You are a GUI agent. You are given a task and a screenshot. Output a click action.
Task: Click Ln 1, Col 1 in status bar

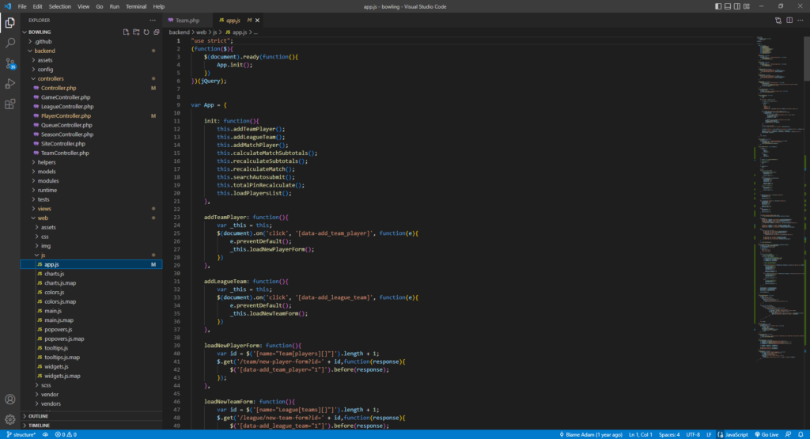641,434
